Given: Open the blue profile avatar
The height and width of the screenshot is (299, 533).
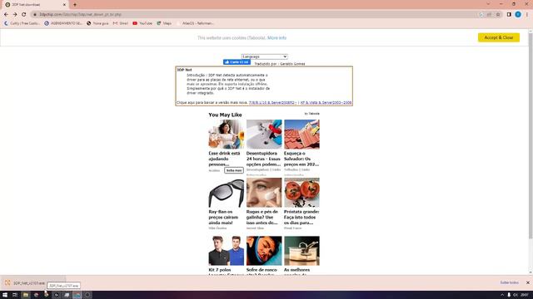Looking at the screenshot, I should point(518,15).
